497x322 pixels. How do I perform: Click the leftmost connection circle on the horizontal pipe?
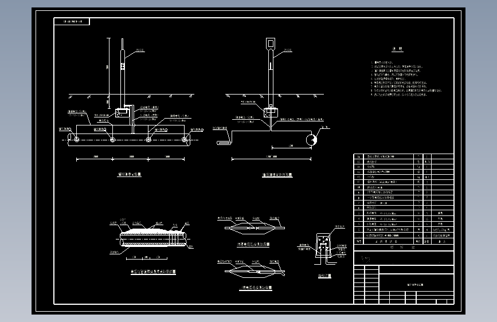click(x=76, y=139)
